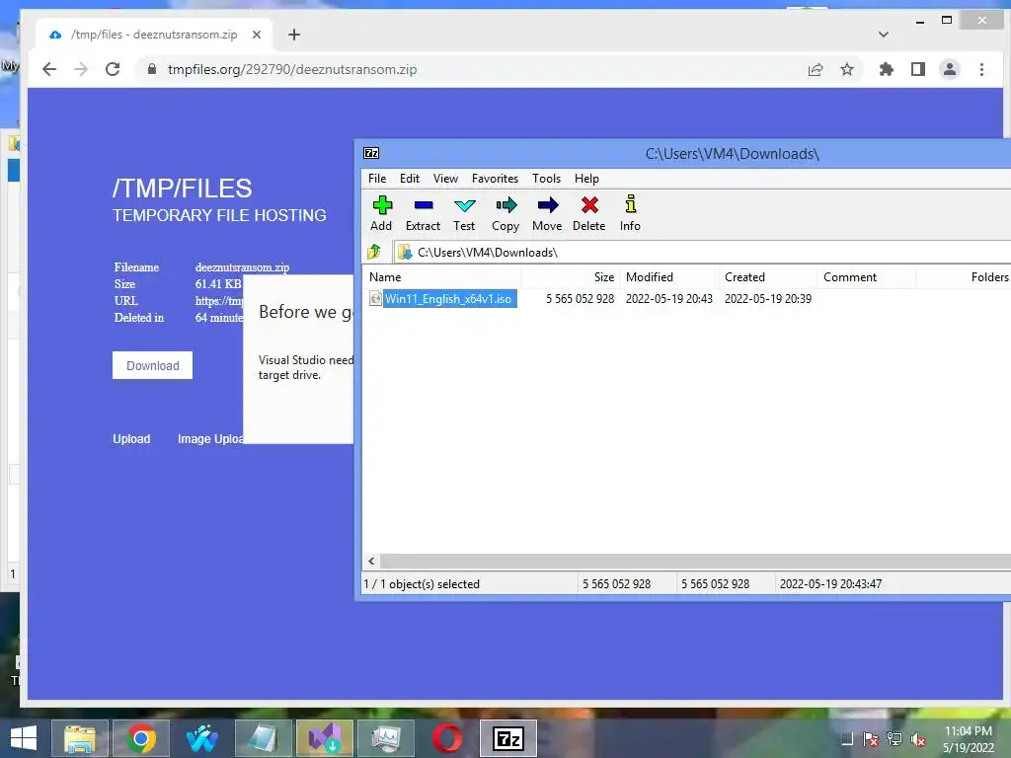This screenshot has width=1011, height=758.
Task: Click the file size 5 565 052 928 cell
Action: [580, 298]
